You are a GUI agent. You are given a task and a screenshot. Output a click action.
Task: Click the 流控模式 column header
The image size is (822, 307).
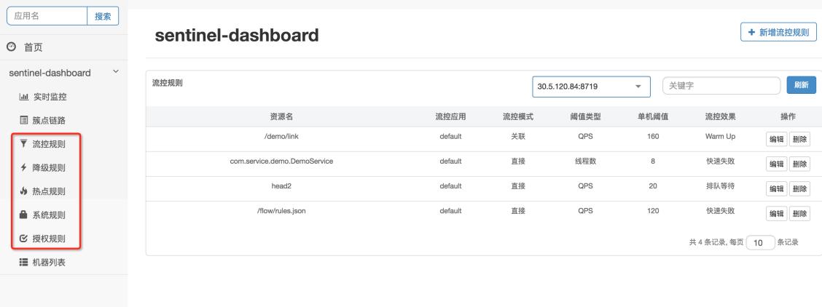tap(518, 116)
